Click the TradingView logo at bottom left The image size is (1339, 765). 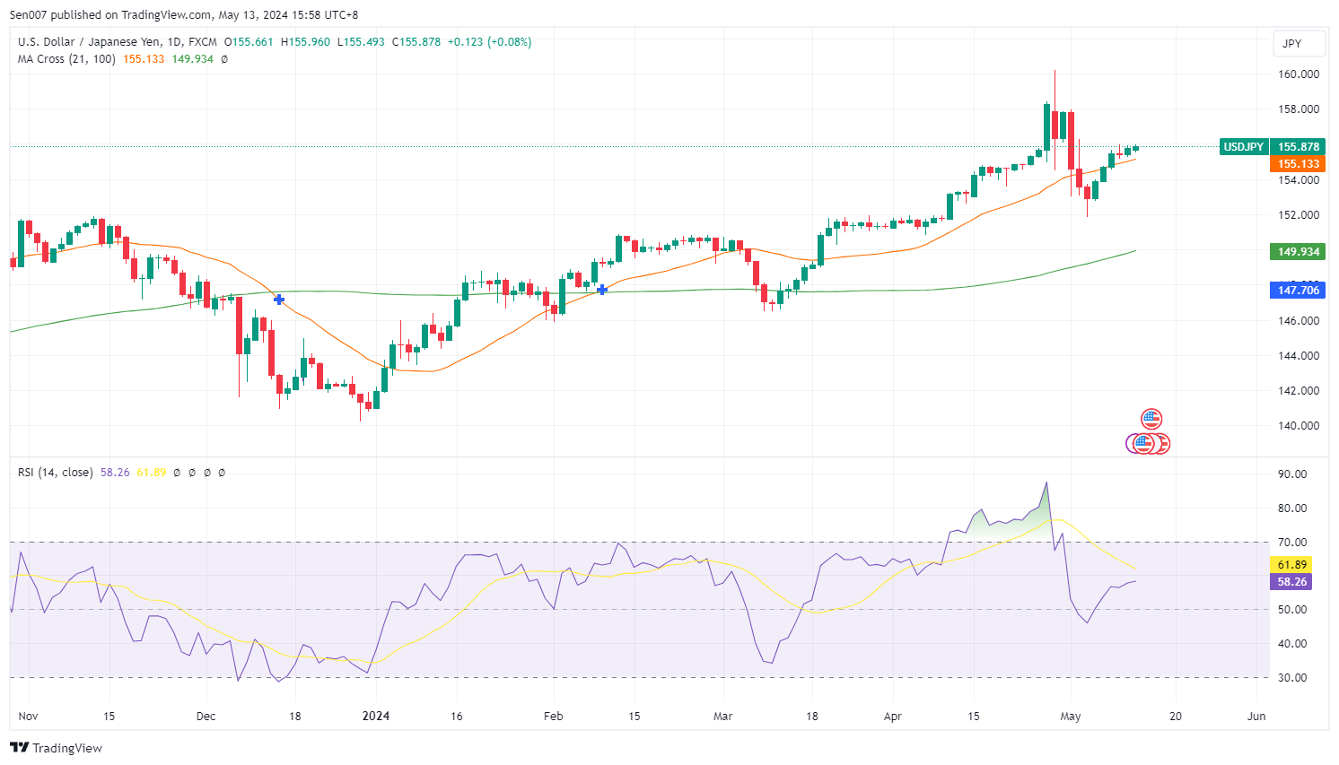pos(57,748)
